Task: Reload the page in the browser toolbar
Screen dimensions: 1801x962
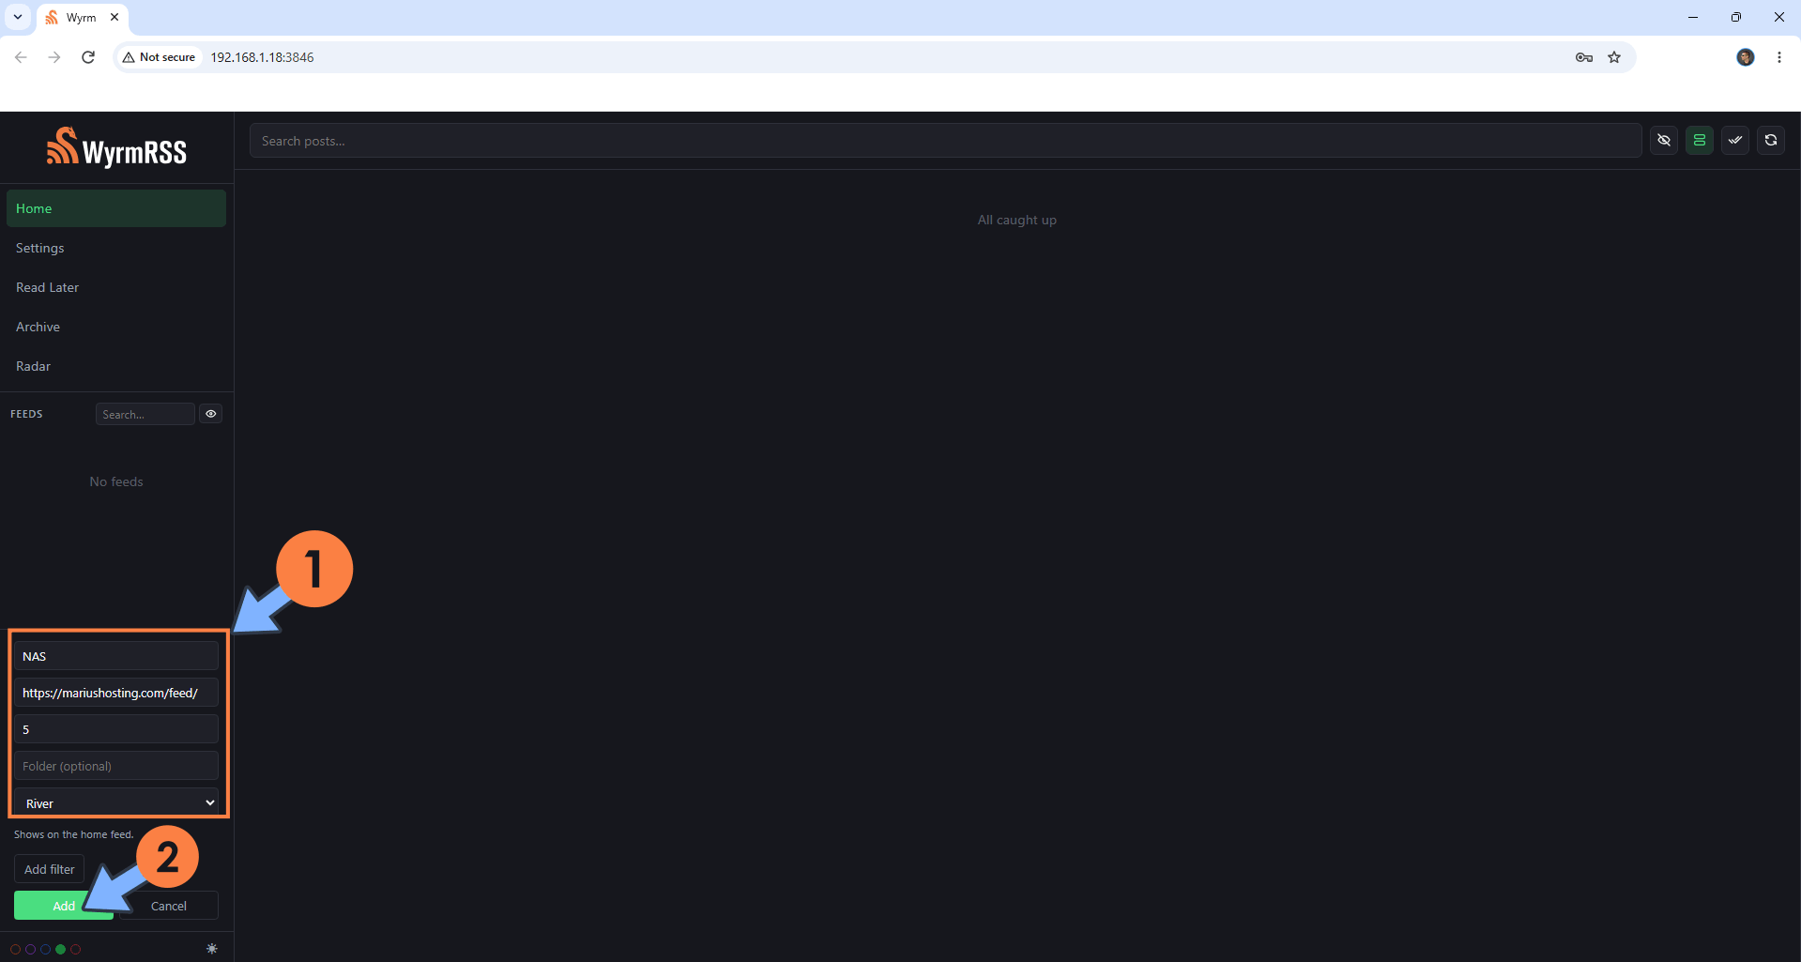Action: [x=88, y=57]
